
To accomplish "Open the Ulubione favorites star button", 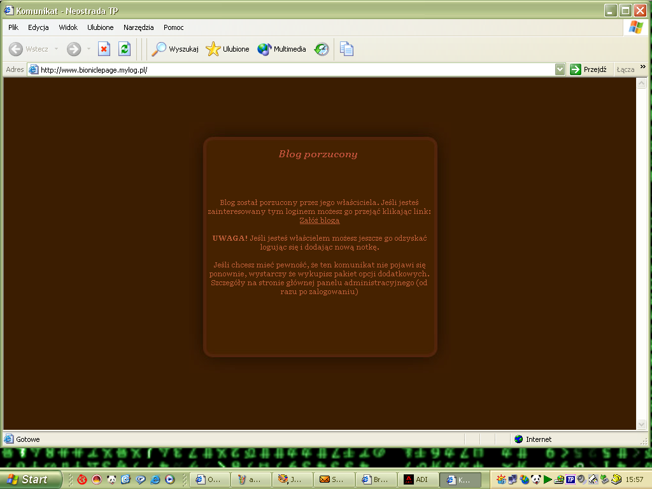I will click(x=228, y=49).
